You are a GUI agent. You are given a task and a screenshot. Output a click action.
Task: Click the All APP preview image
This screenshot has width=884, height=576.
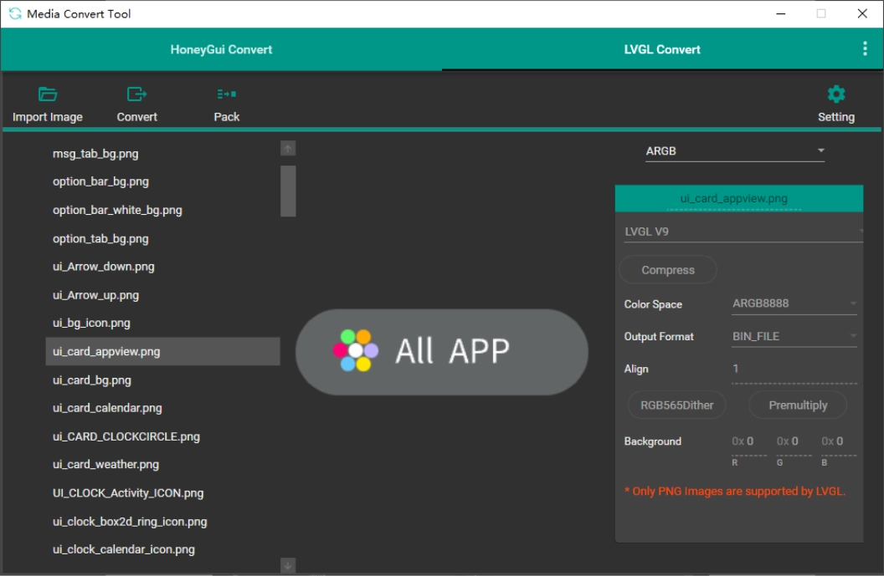(441, 352)
